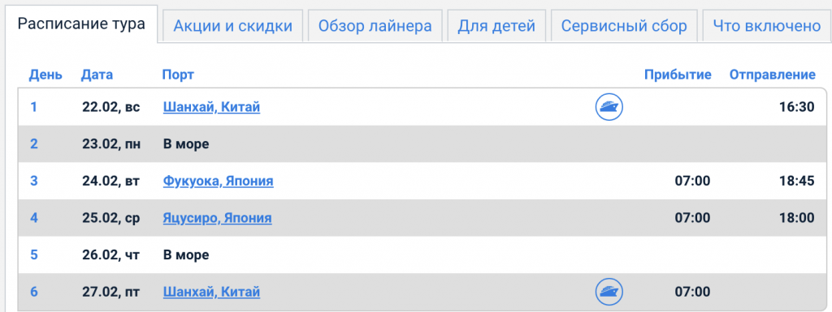Click the Дата column header
The width and height of the screenshot is (832, 312).
click(x=97, y=75)
